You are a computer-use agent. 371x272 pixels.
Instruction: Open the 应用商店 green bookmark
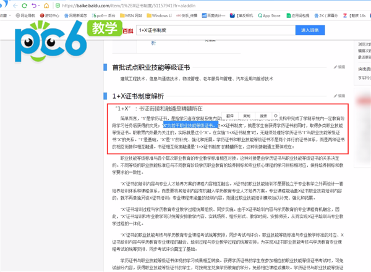[297, 15]
